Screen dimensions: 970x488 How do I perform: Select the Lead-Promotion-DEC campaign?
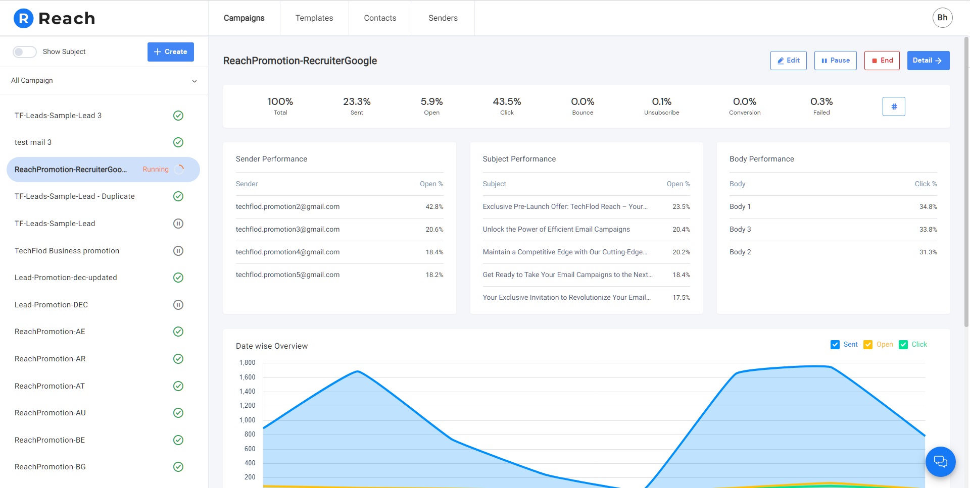[52, 305]
